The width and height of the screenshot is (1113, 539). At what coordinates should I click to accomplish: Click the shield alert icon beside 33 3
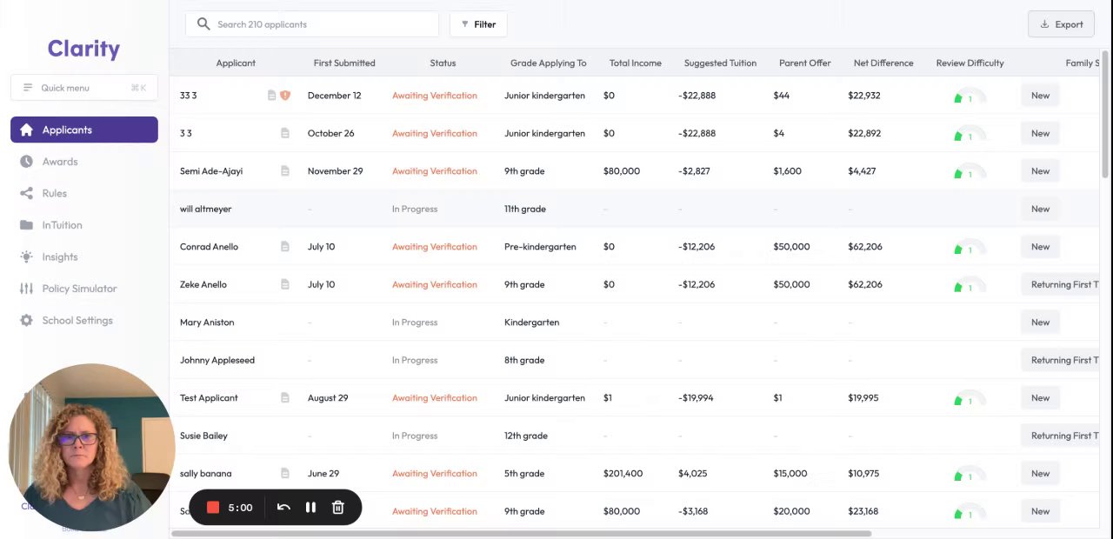pyautogui.click(x=285, y=96)
